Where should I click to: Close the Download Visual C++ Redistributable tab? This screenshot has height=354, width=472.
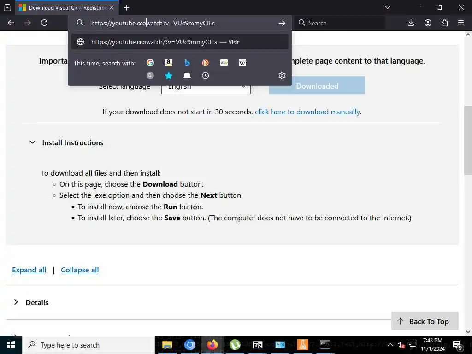(112, 7)
